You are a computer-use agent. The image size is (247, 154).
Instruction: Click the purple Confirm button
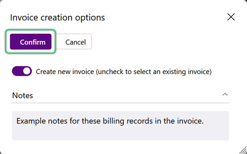click(x=31, y=42)
